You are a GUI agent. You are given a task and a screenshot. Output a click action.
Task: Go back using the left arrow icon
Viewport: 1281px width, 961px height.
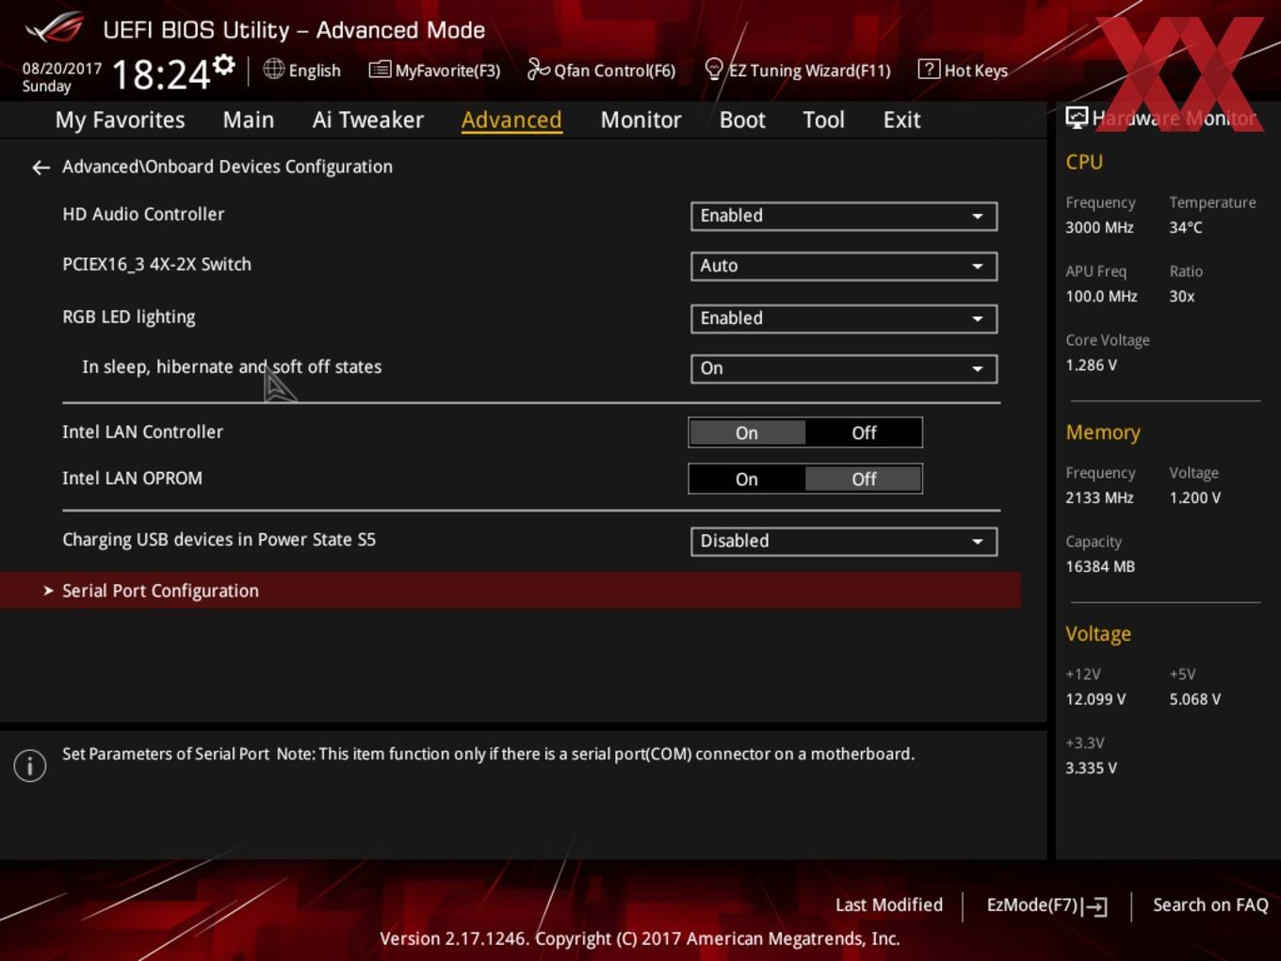[41, 167]
